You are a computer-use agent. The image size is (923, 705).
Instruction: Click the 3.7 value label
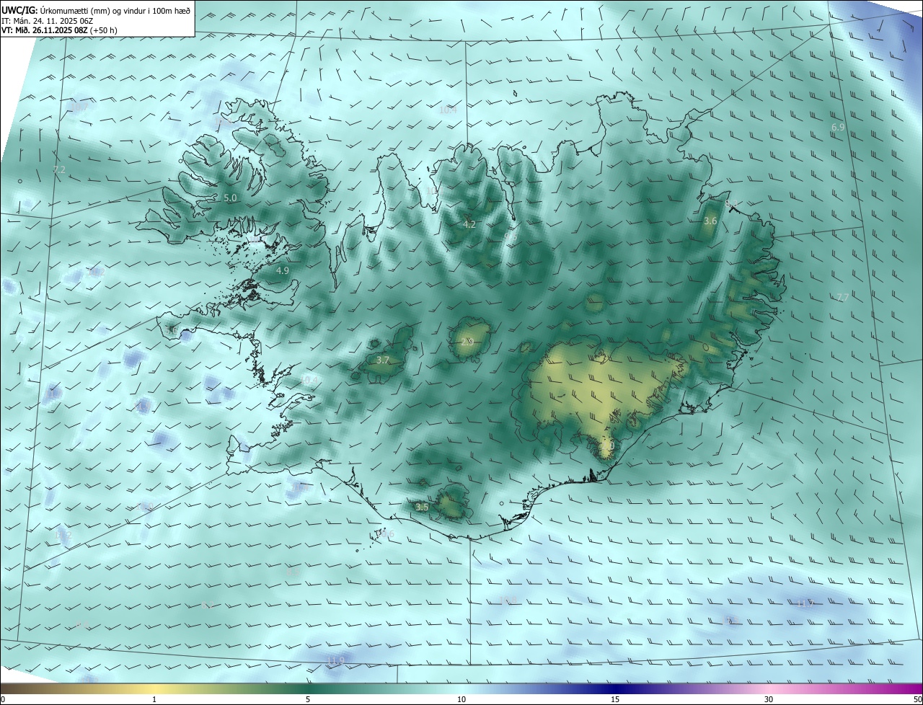(383, 360)
